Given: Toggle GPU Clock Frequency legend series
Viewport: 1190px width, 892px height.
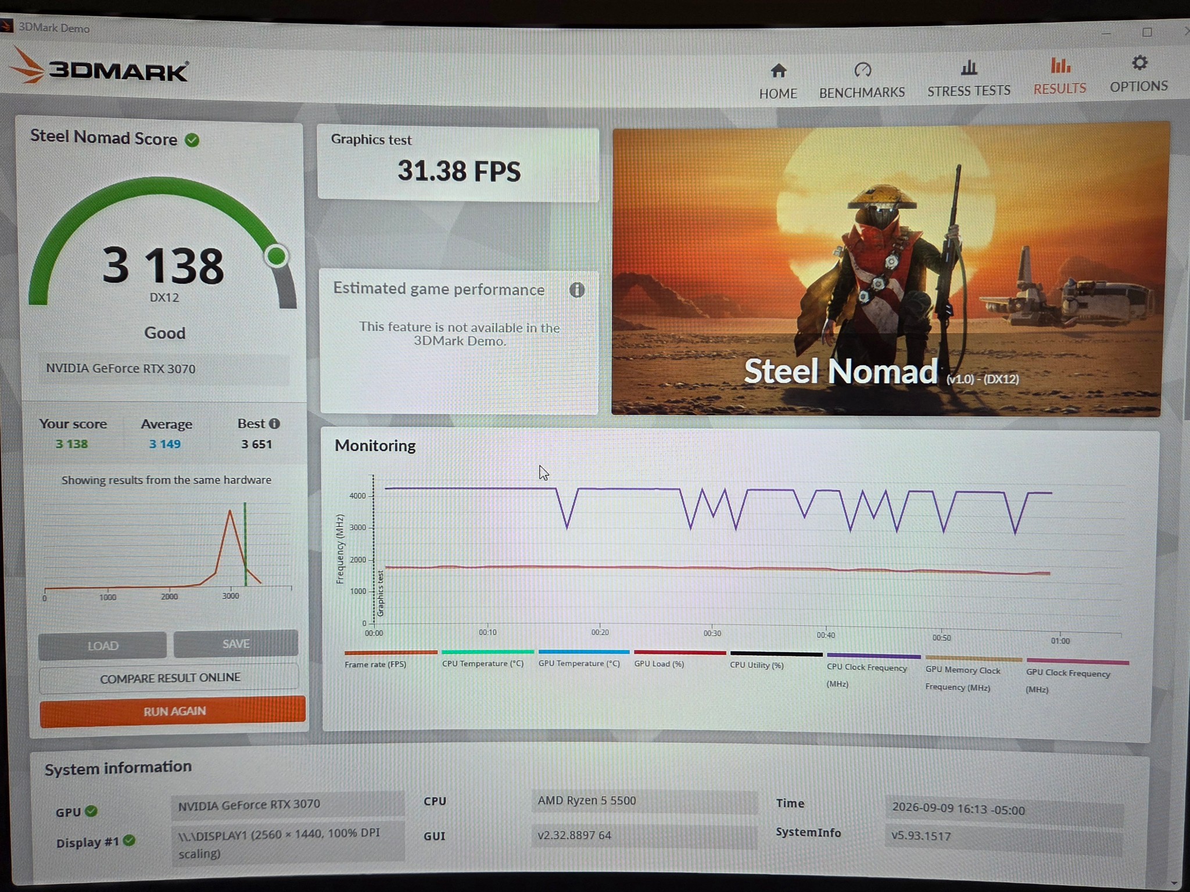Looking at the screenshot, I should click(x=1077, y=676).
